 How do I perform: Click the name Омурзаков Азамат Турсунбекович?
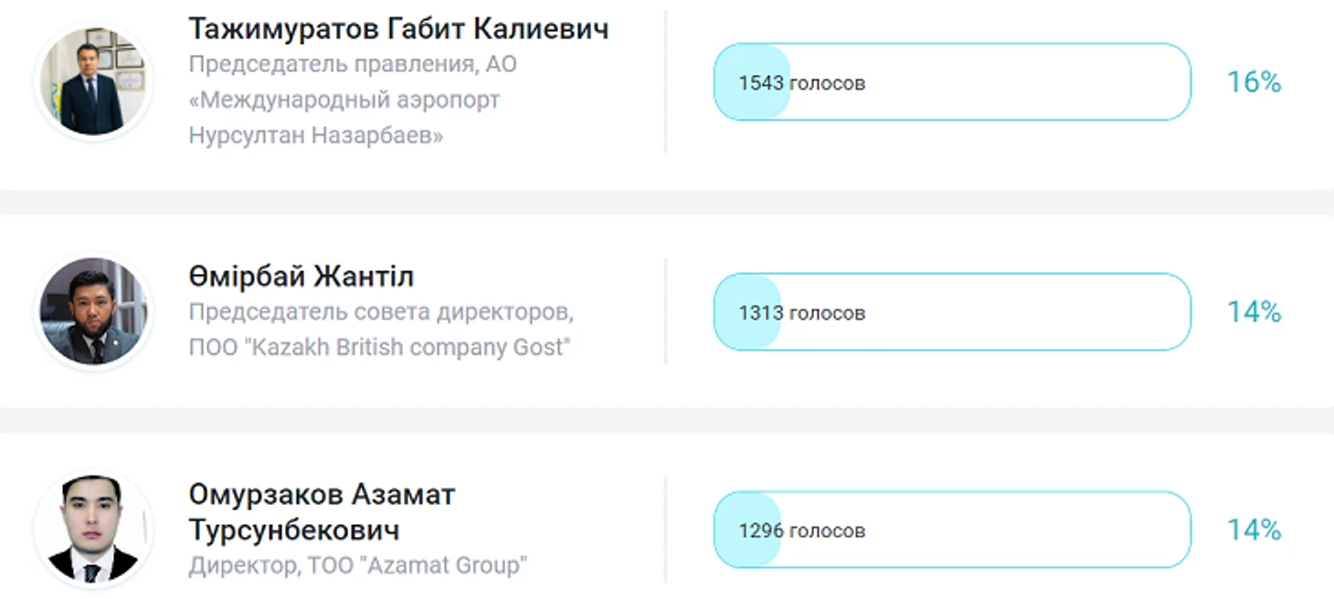click(x=322, y=512)
